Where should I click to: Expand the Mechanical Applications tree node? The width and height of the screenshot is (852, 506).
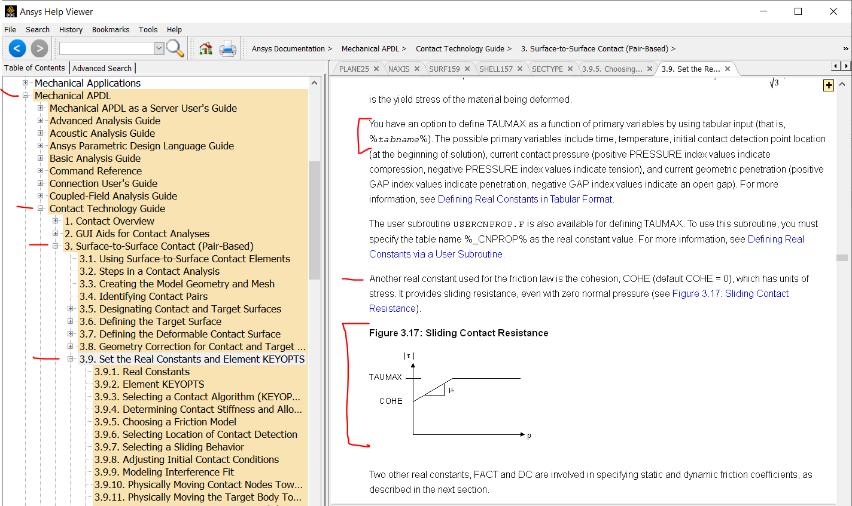26,83
